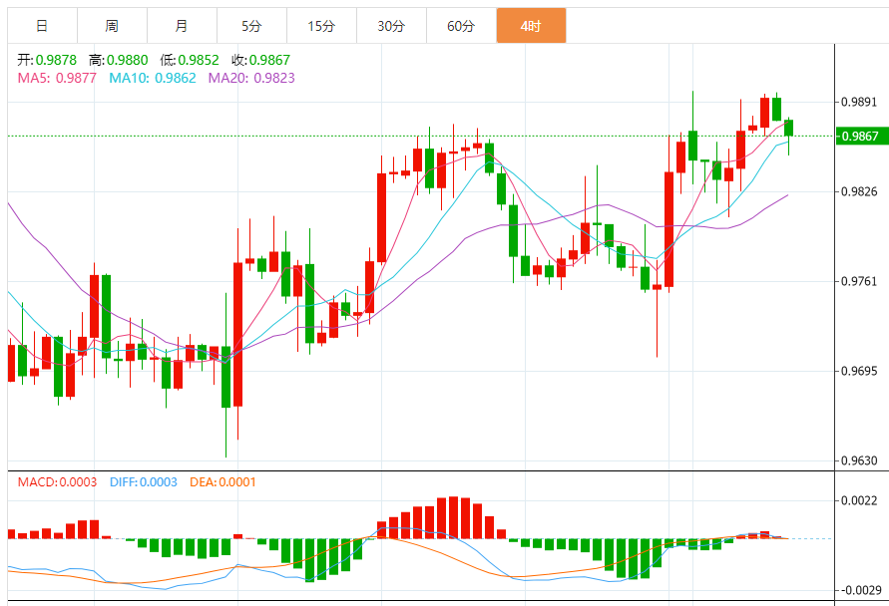Click the 0.9891 price axis label
889x606 pixels.
859,102
